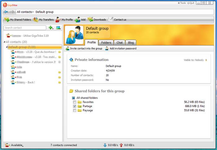The width and height of the screenshot is (217, 150).
Task: Click the 55.8 MB (31 files) size text
Action: 194,110
